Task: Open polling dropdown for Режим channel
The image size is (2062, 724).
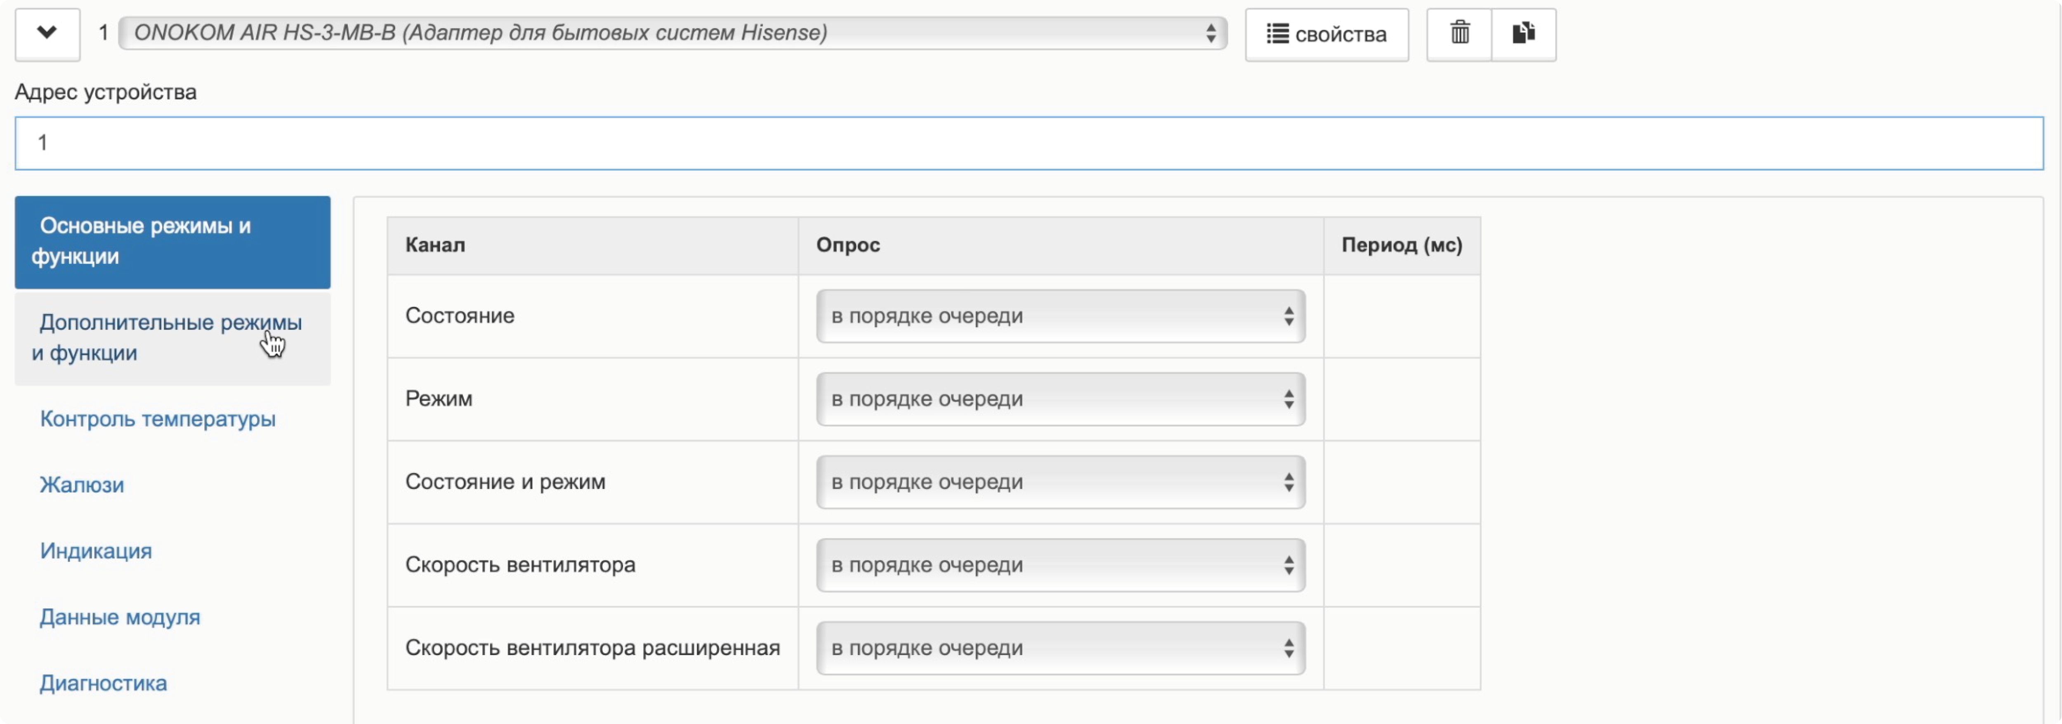Action: (1060, 399)
